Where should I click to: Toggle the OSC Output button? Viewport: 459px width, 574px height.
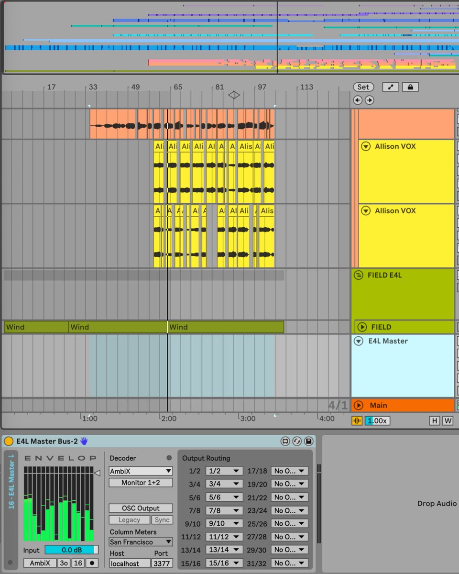(141, 508)
